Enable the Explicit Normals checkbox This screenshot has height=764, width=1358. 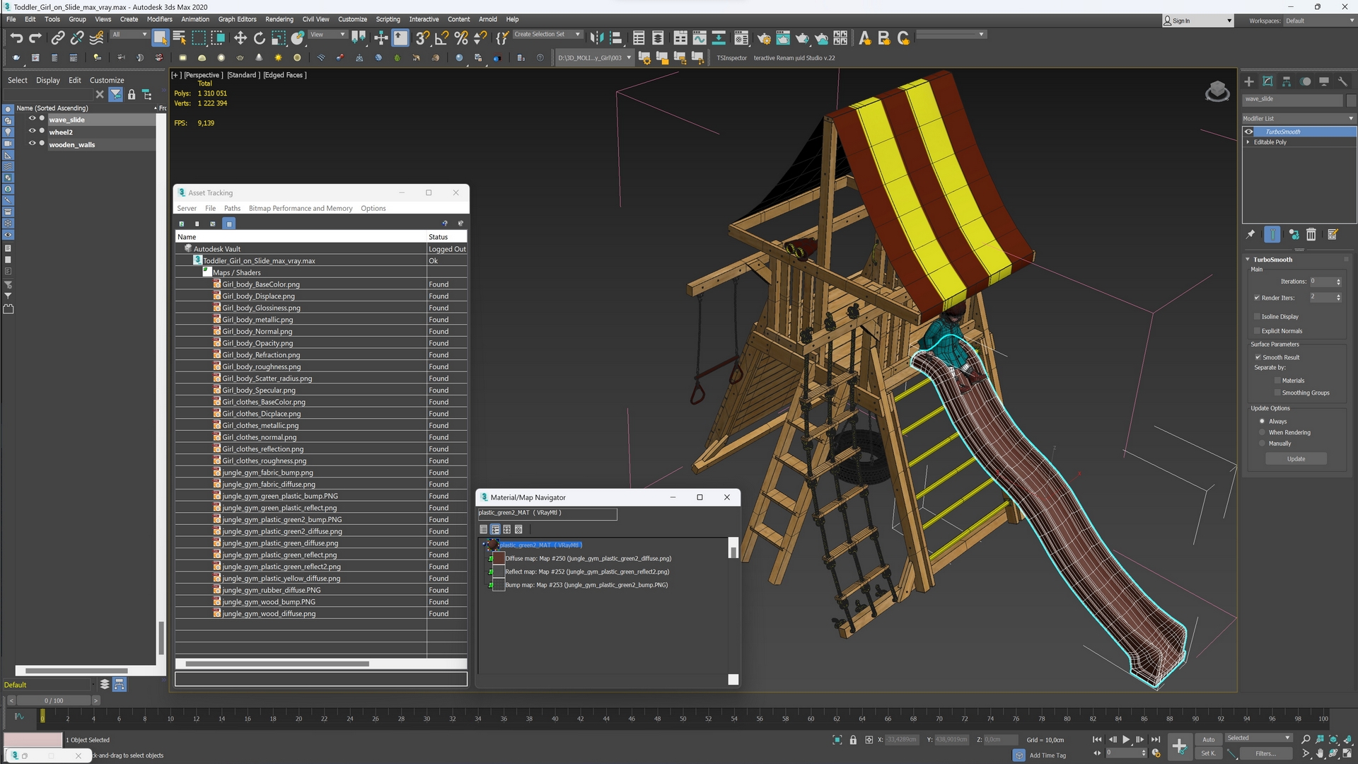tap(1257, 331)
